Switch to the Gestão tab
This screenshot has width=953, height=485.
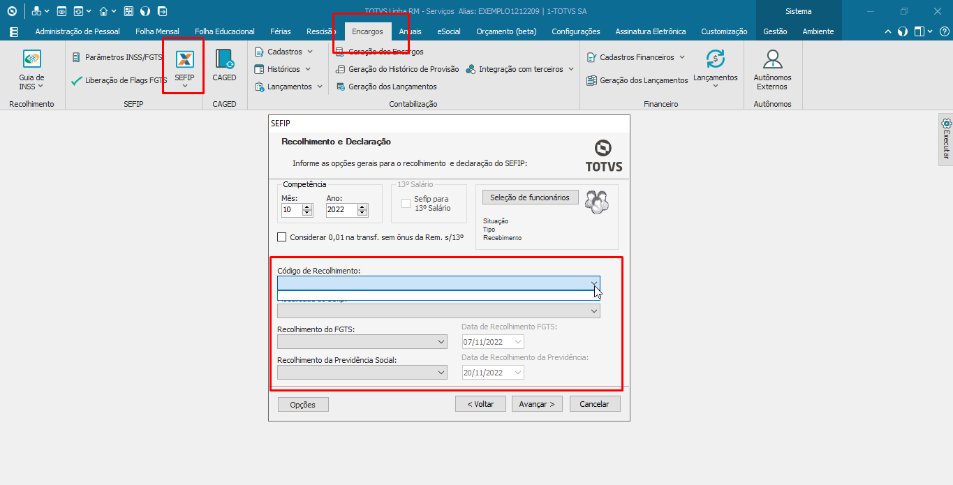click(x=775, y=31)
